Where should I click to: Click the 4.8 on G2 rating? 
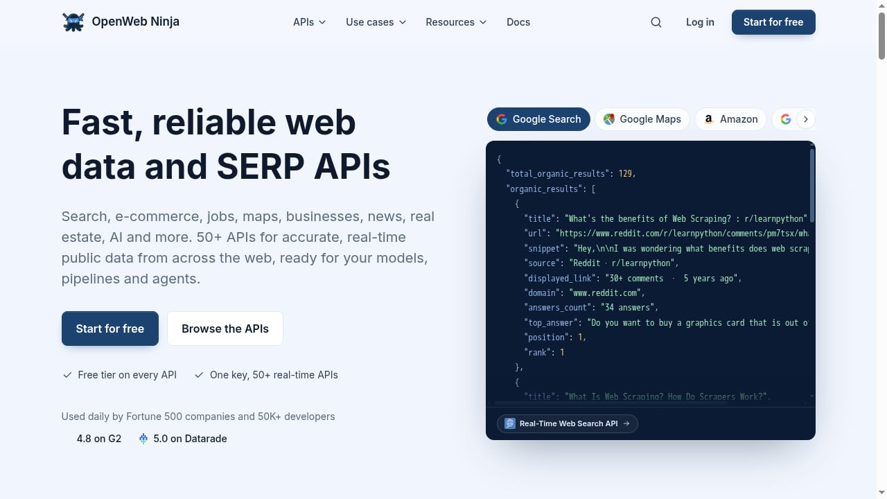point(99,439)
